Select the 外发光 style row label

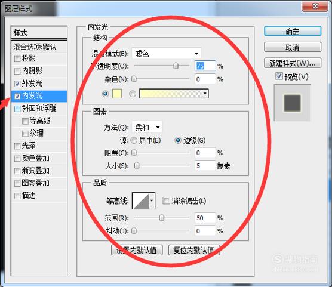pos(32,84)
